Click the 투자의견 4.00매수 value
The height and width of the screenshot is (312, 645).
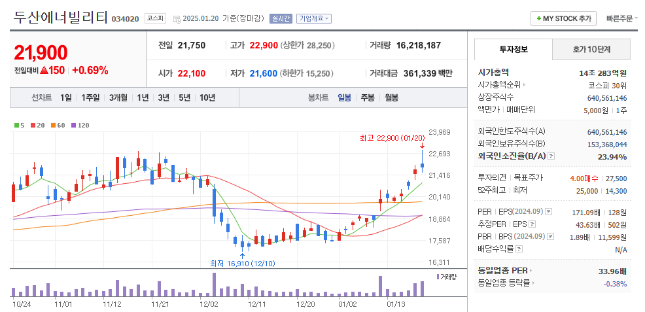(584, 179)
